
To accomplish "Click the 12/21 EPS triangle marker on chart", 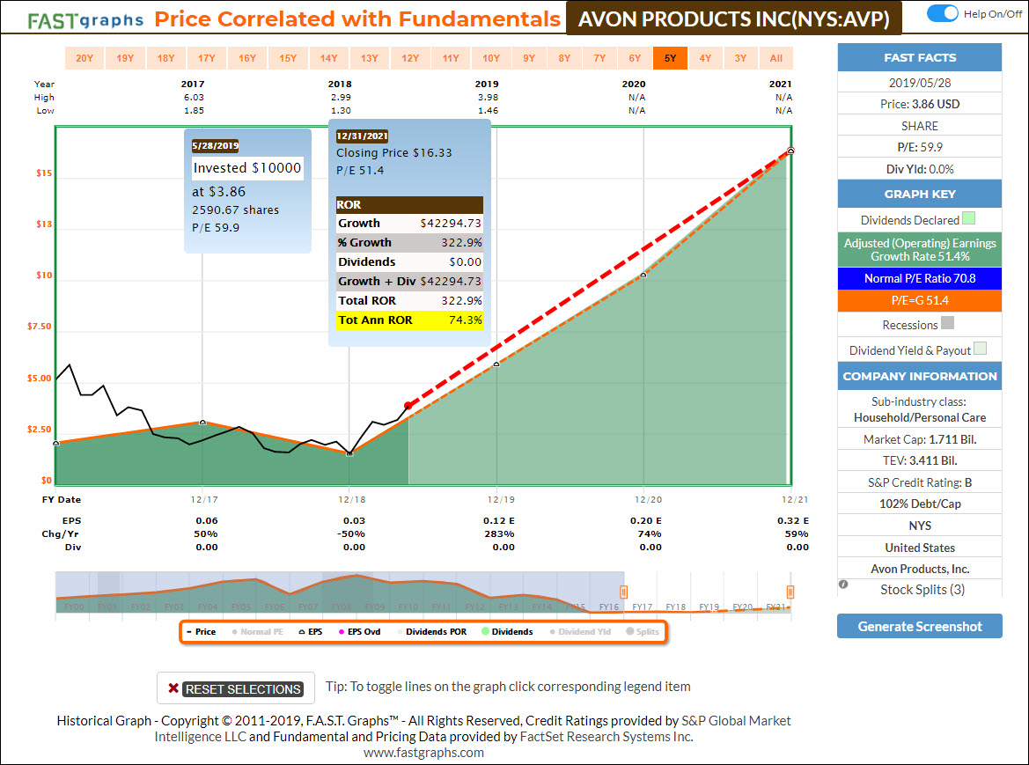I will tap(790, 151).
